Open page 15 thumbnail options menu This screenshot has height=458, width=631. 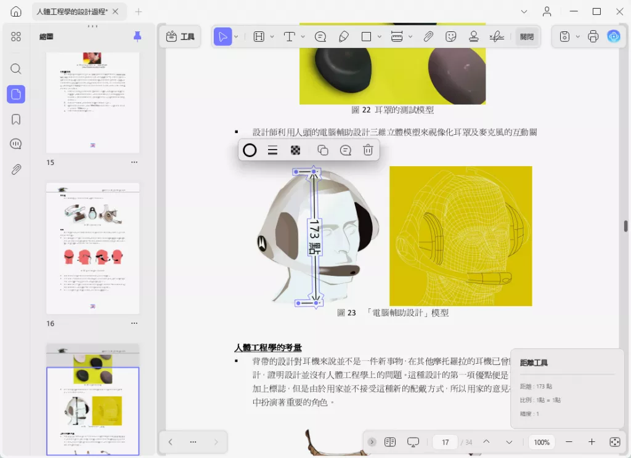pos(134,162)
